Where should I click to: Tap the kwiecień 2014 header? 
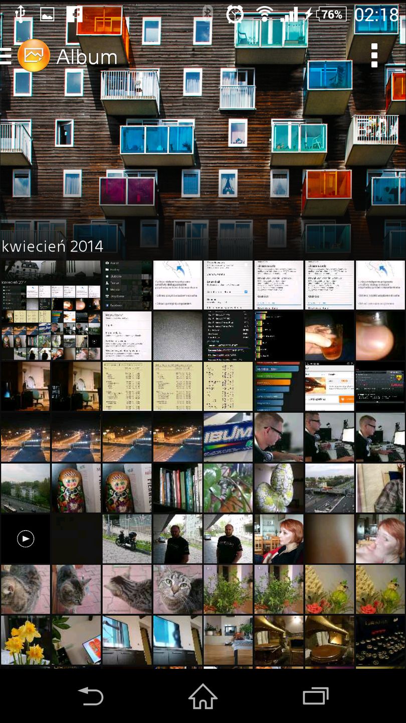[x=53, y=246]
